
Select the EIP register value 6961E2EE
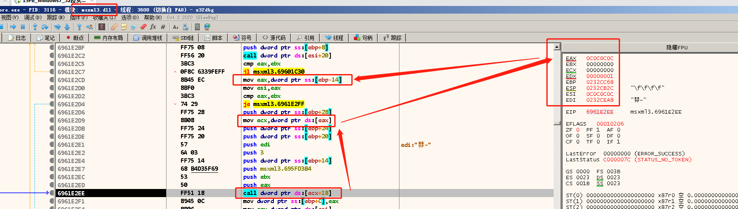point(600,112)
